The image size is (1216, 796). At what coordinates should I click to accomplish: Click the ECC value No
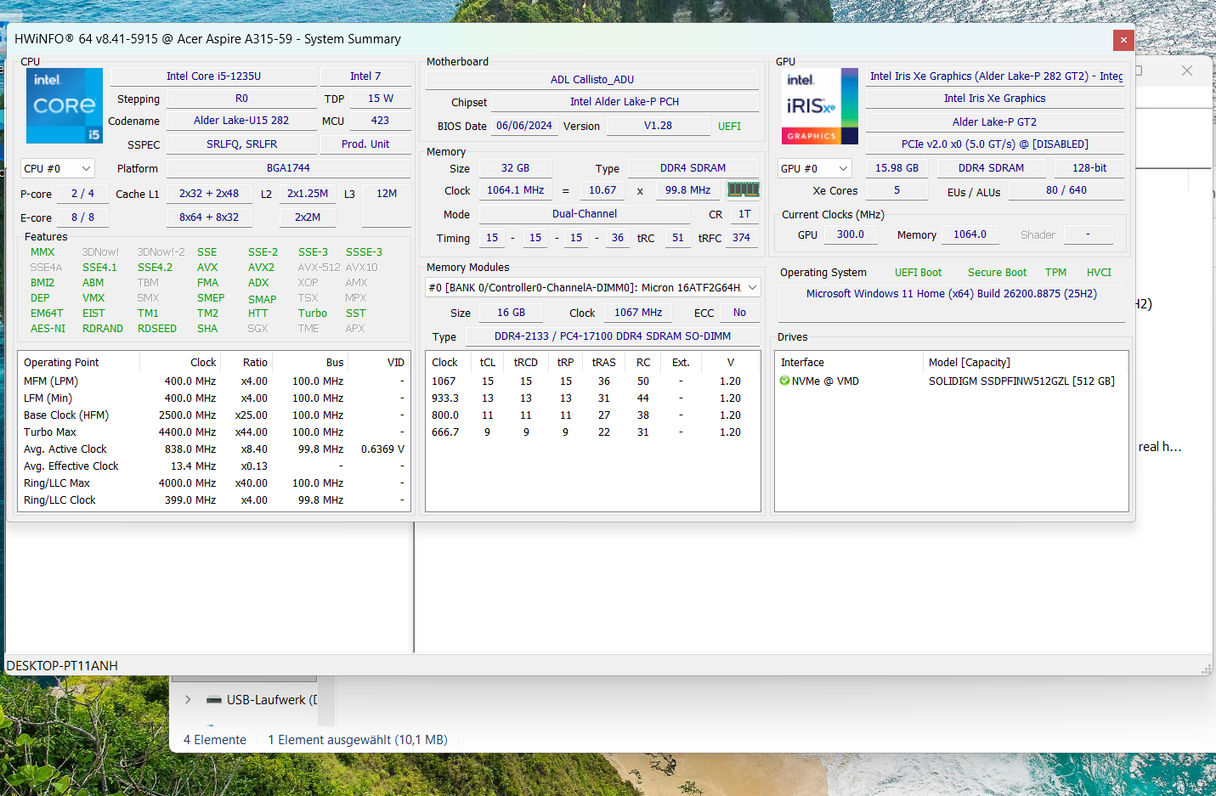(739, 313)
